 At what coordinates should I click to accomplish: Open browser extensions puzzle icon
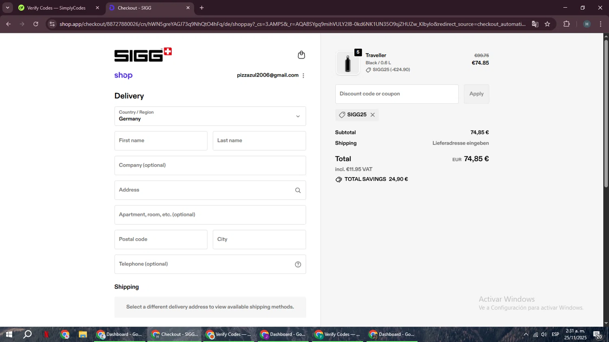(x=567, y=24)
